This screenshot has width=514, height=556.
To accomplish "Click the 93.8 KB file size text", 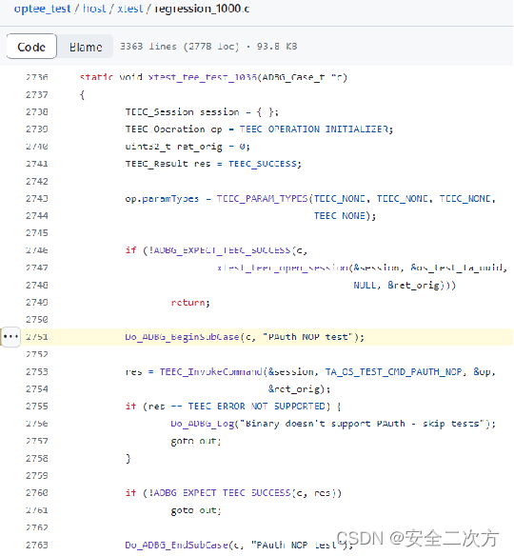I will [x=277, y=47].
